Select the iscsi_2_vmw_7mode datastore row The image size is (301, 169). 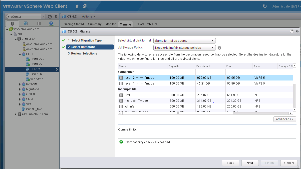tap(205, 78)
